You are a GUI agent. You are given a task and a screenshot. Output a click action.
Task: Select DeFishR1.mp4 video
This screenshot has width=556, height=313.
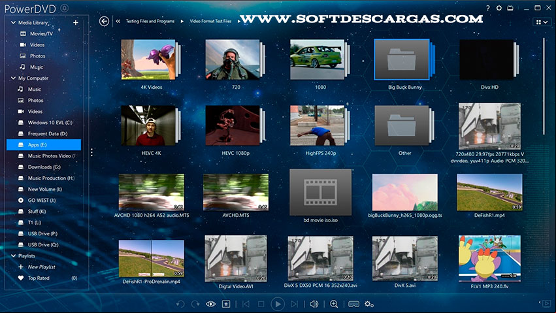click(489, 192)
